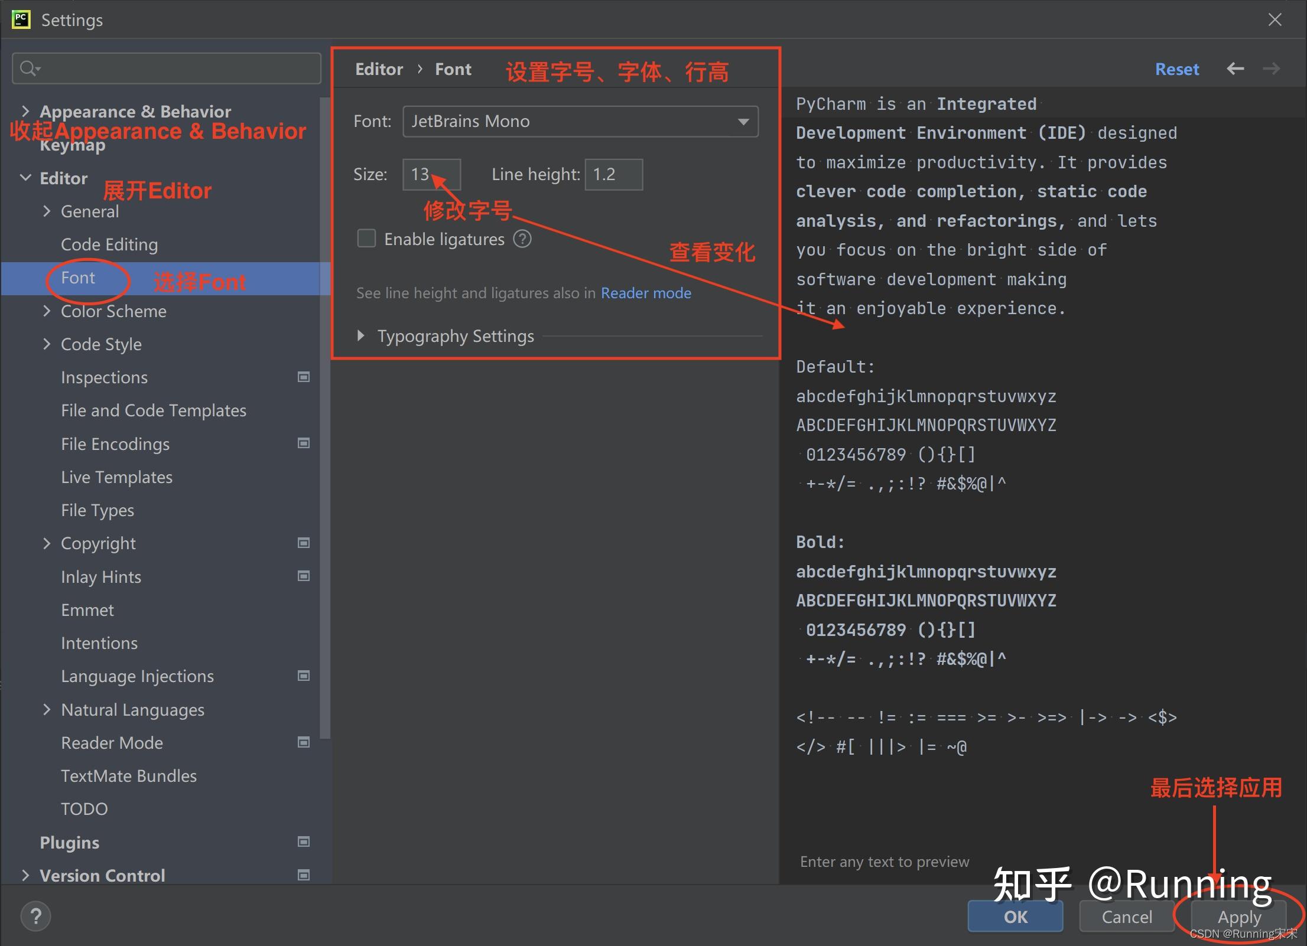Collapse the Editor tree node
Screen dimensions: 1307x946
click(25, 177)
